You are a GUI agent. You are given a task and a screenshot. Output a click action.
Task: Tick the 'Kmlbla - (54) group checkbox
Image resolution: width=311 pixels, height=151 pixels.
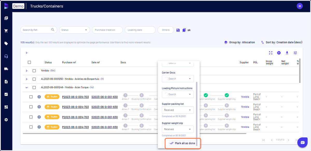click(34, 71)
